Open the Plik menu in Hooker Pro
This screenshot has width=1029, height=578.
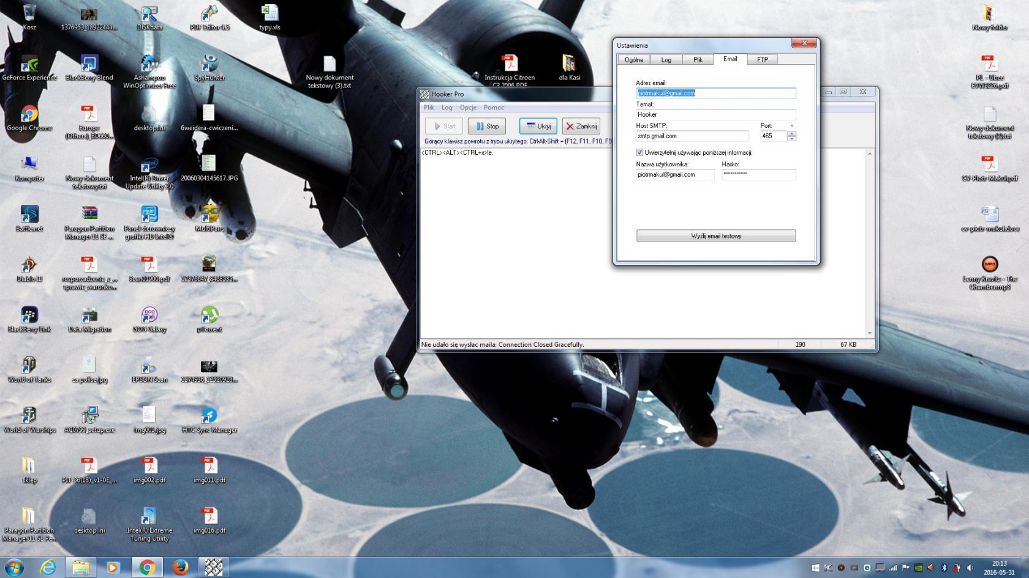tap(429, 108)
